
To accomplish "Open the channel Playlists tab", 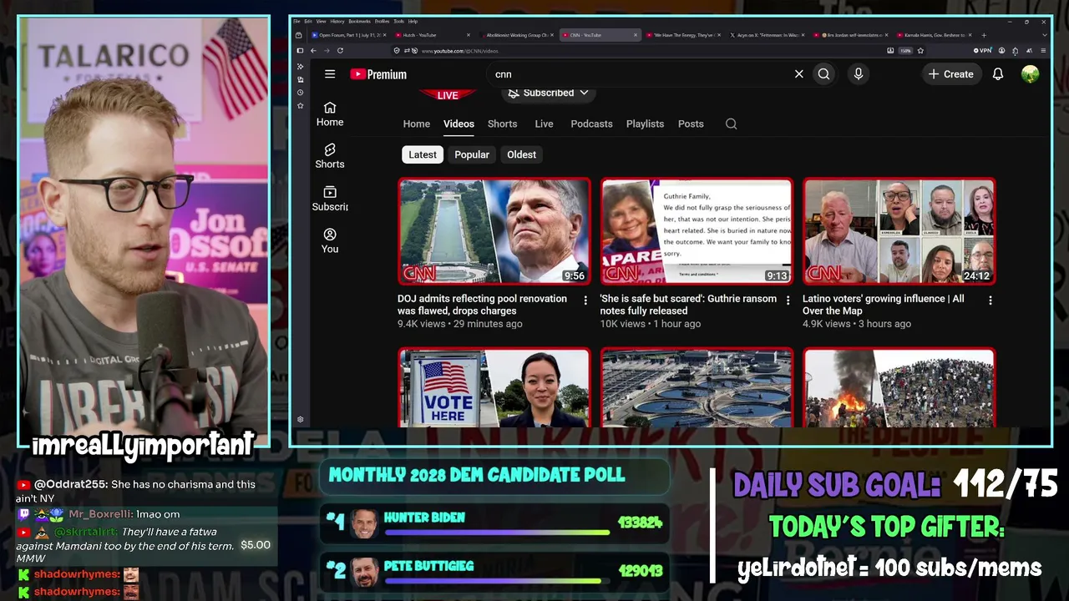I will click(x=645, y=124).
